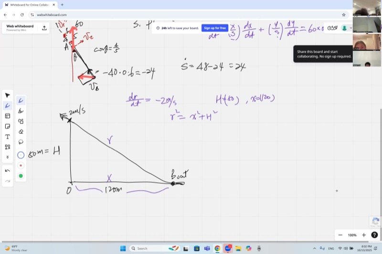Expand more tools with double chevron

(x=8, y=157)
